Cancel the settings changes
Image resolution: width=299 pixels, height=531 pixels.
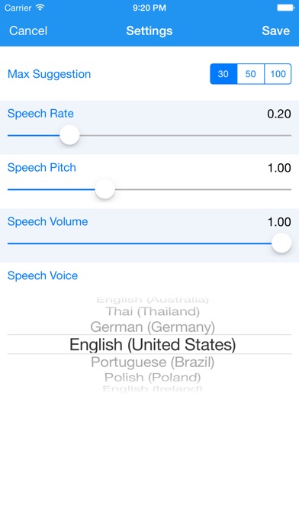tap(28, 31)
